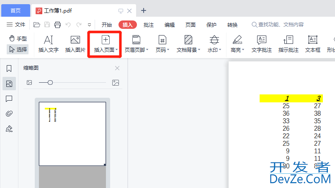Close the 工作簿1.pdf tab

click(x=129, y=11)
